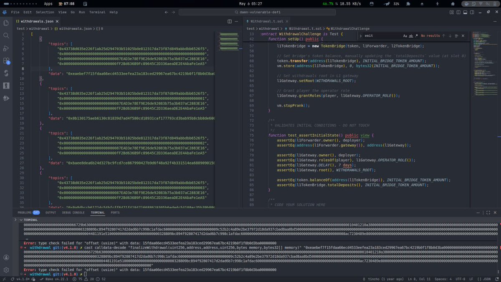Close the withdrawals.json tab
This screenshot has height=282, width=501.
pyautogui.click(x=57, y=21)
